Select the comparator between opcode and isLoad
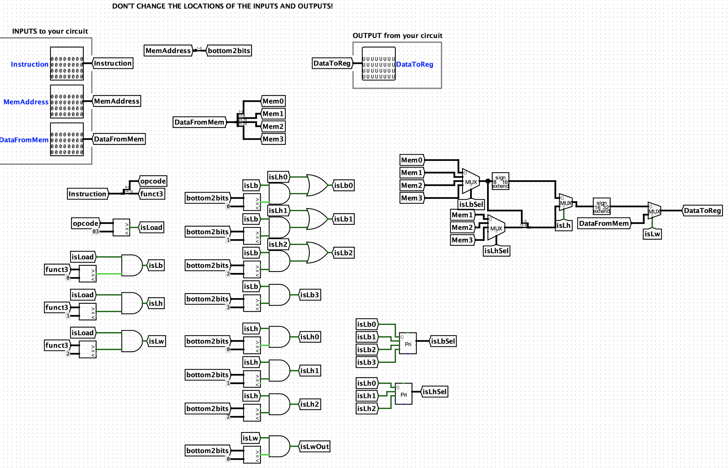The width and height of the screenshot is (728, 468). click(121, 227)
